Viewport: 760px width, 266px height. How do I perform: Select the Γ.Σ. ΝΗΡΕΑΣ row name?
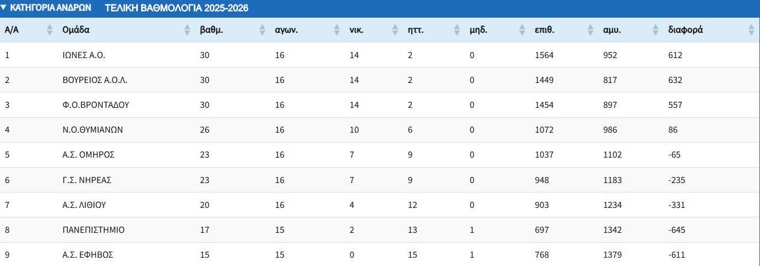click(x=88, y=180)
